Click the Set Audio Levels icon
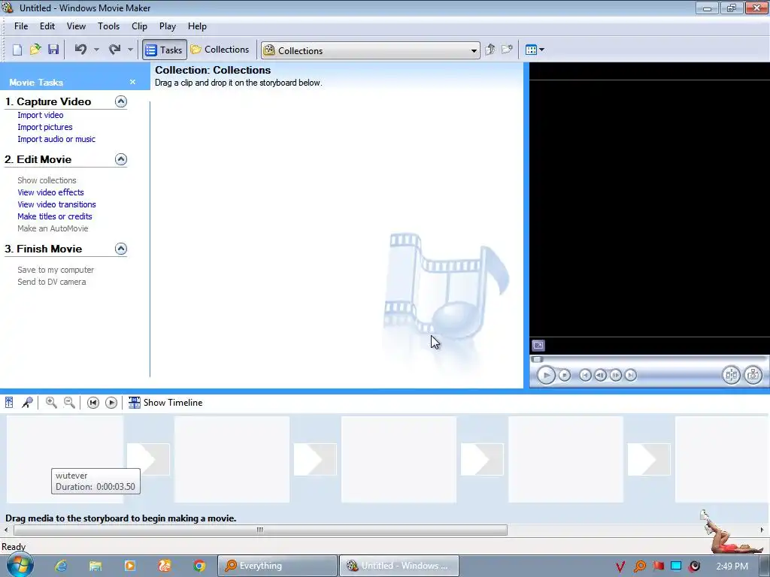Viewport: 770px width, 577px height. click(9, 403)
